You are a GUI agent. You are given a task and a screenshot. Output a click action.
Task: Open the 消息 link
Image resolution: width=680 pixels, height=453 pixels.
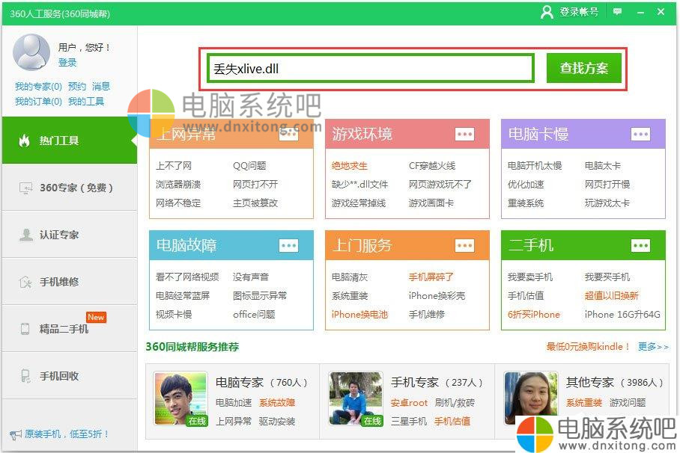(101, 86)
